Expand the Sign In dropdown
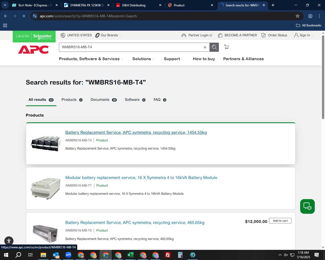 click(x=304, y=35)
